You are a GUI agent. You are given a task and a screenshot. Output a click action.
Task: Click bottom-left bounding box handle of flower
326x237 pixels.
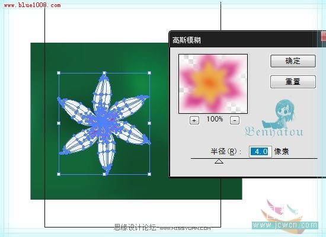pyautogui.click(x=59, y=174)
